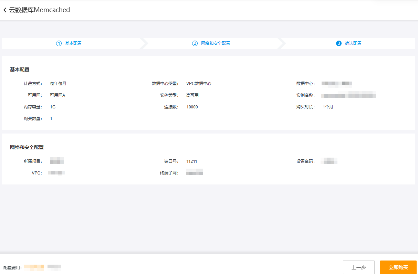This screenshot has height=276, width=418.
Task: Go to the 基本配置 step in wizard
Action: click(73, 43)
